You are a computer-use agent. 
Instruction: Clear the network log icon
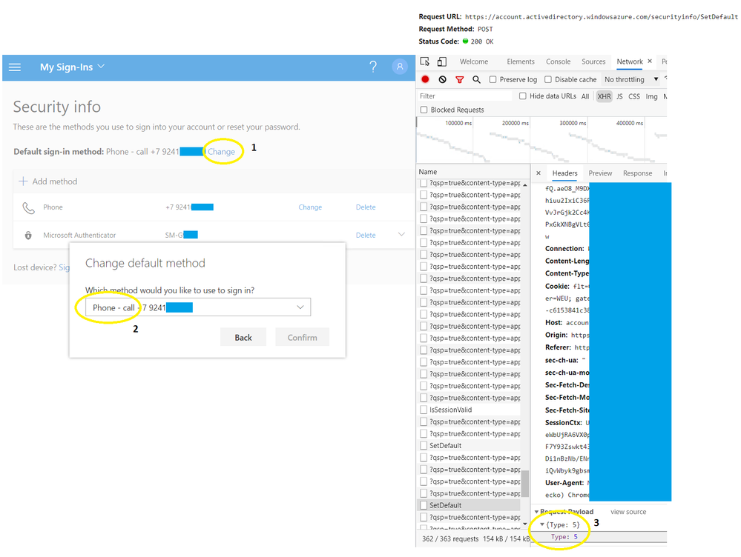tap(442, 79)
